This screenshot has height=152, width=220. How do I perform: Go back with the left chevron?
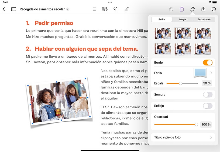[4, 9]
